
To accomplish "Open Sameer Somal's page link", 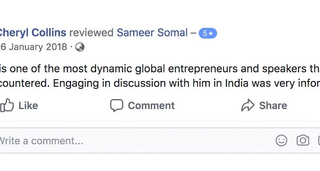I will coord(152,33).
